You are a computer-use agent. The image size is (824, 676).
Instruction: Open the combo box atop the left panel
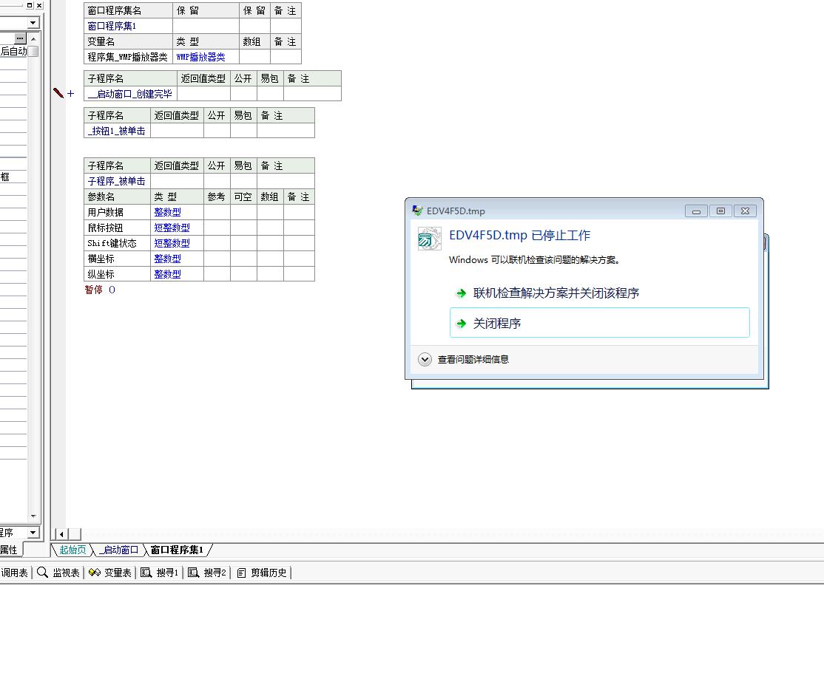coord(33,24)
